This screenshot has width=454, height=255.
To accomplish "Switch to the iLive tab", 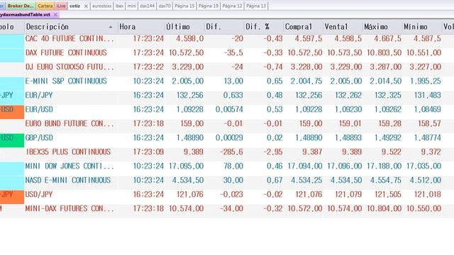I will pyautogui.click(x=61, y=6).
